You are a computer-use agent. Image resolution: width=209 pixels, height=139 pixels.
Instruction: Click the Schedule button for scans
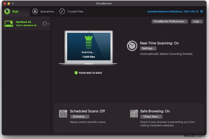click(x=79, y=117)
